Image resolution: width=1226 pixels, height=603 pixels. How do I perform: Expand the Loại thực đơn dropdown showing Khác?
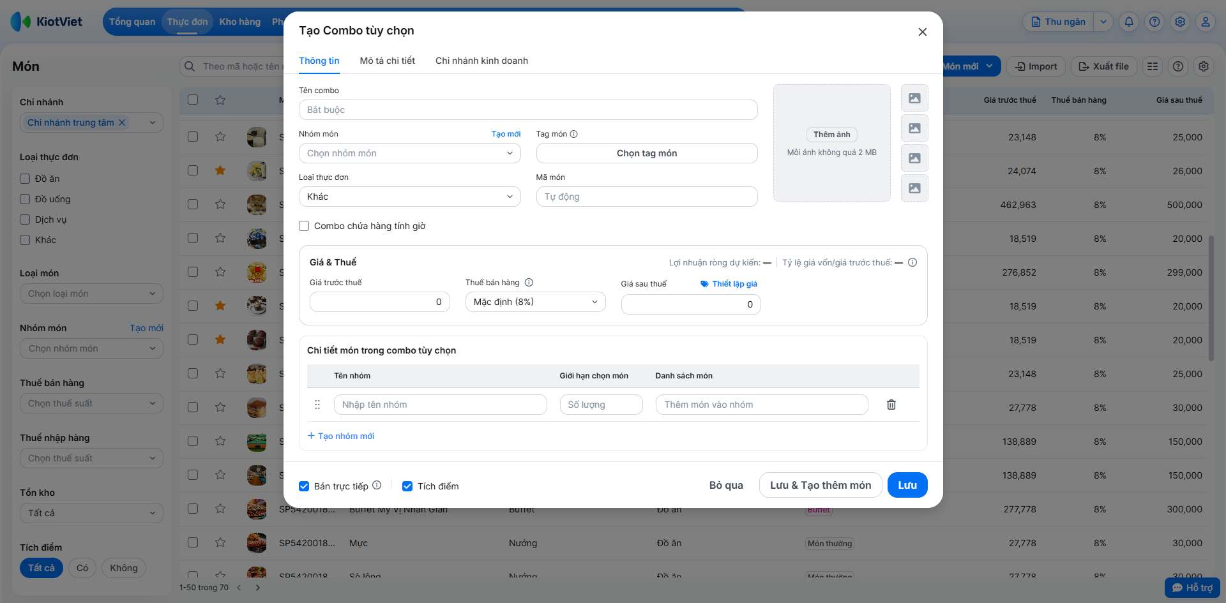tap(409, 197)
